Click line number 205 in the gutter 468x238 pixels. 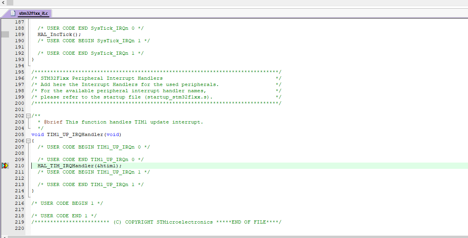coord(19,134)
